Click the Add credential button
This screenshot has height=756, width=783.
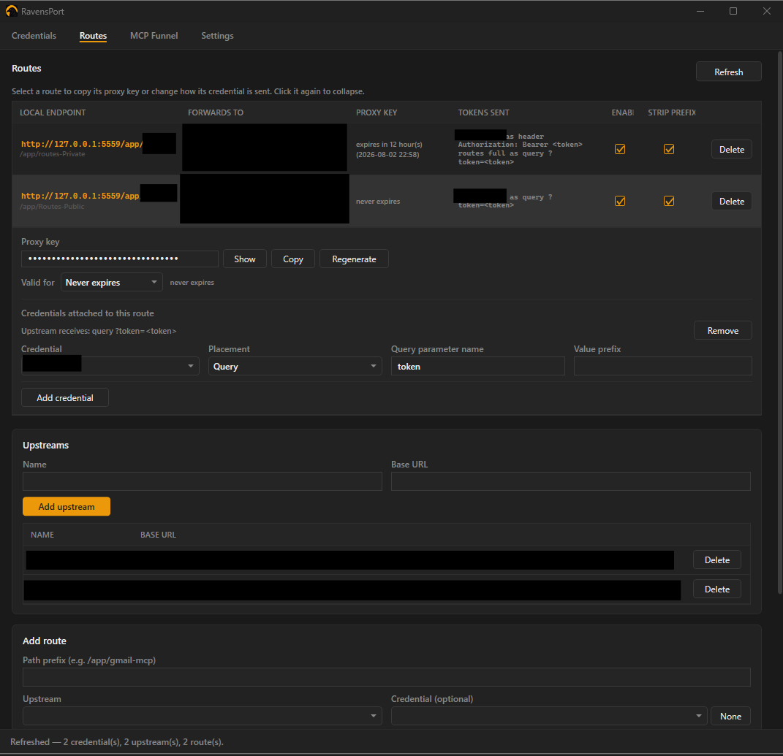tap(65, 397)
